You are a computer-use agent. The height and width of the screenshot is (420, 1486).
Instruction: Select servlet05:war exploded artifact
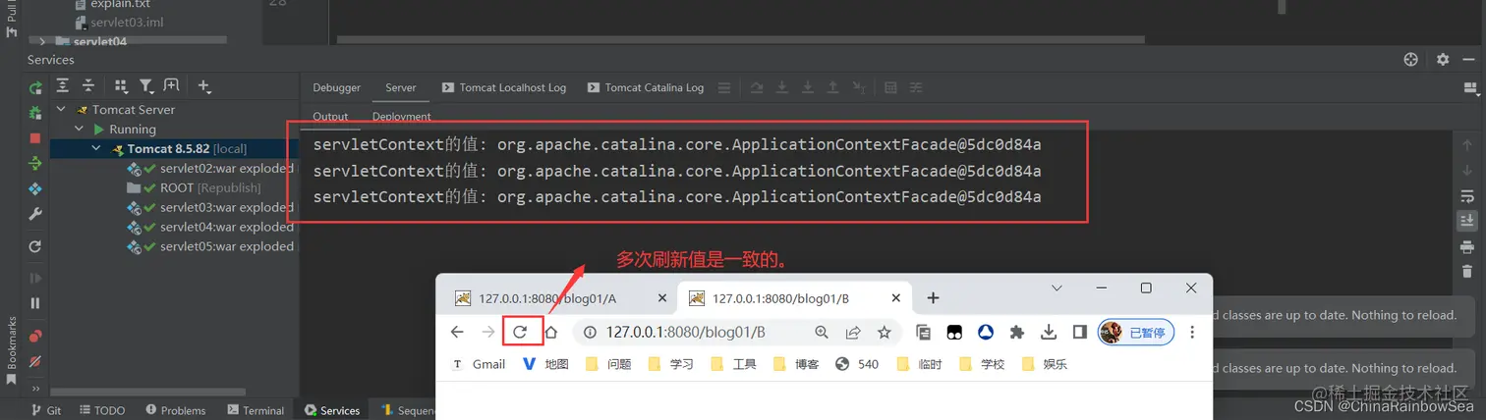(210, 246)
